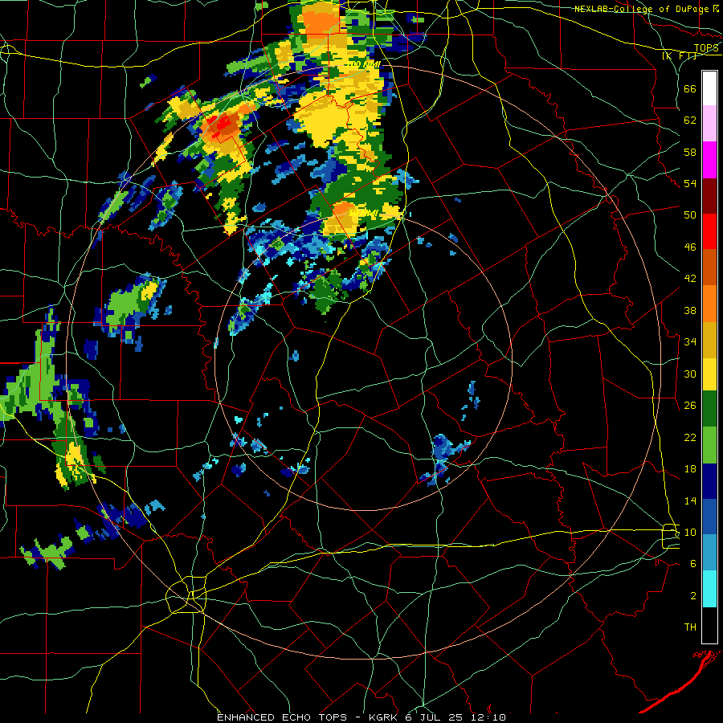
Task: Click the 42 legend label
Action: 690,279
